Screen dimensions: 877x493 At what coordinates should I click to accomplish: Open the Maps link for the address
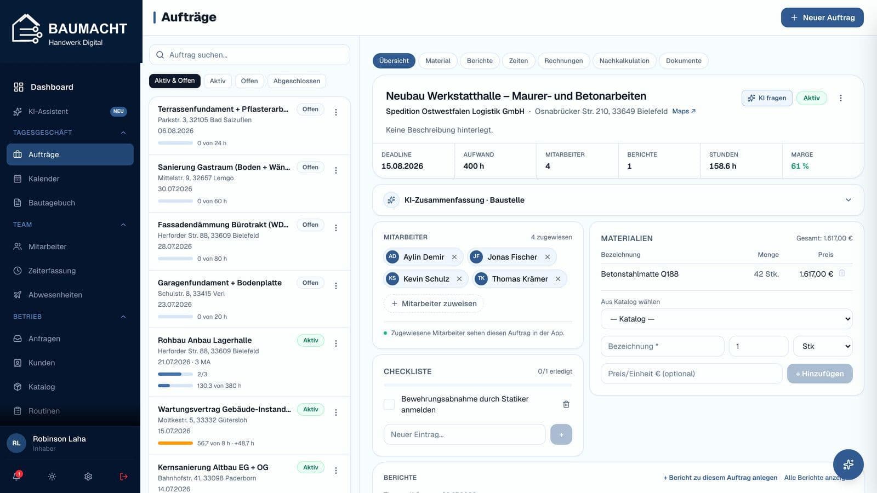[x=684, y=111]
